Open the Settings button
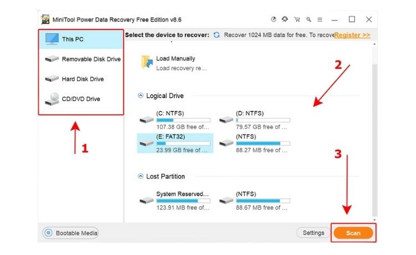This screenshot has height=255, width=416. (313, 233)
